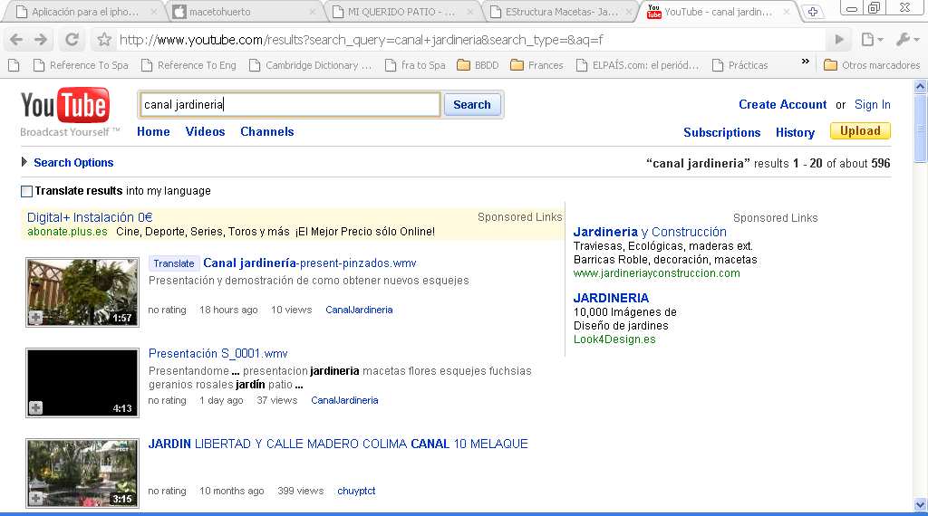
Task: Open Reference To Spa bookmark
Action: (81, 65)
